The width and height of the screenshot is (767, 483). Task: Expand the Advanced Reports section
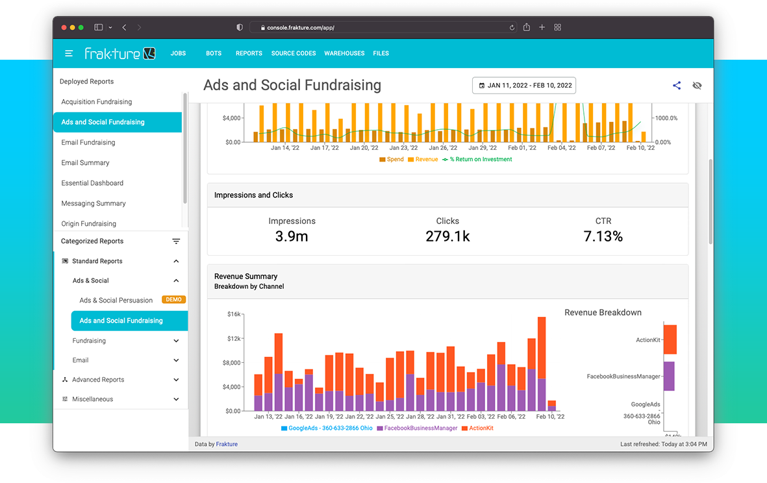(176, 379)
